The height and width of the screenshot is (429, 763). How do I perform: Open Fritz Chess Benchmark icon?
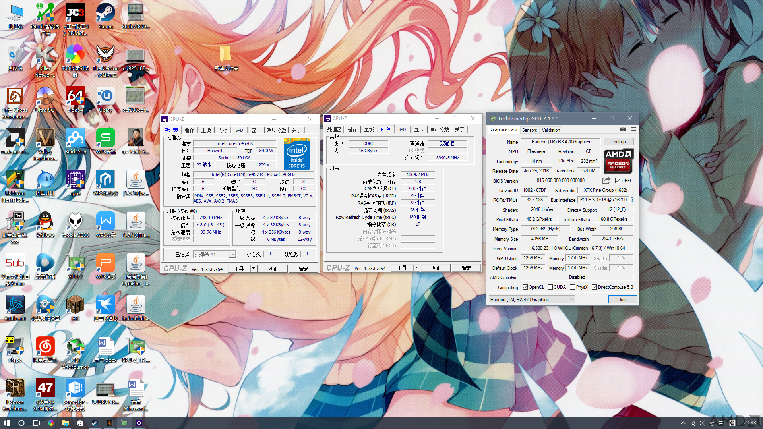point(15,102)
